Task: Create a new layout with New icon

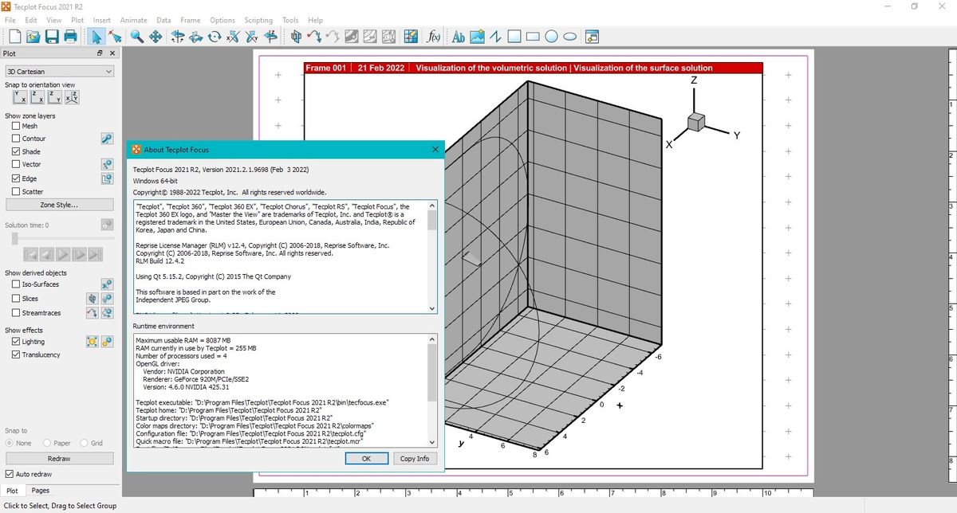Action: pyautogui.click(x=15, y=36)
